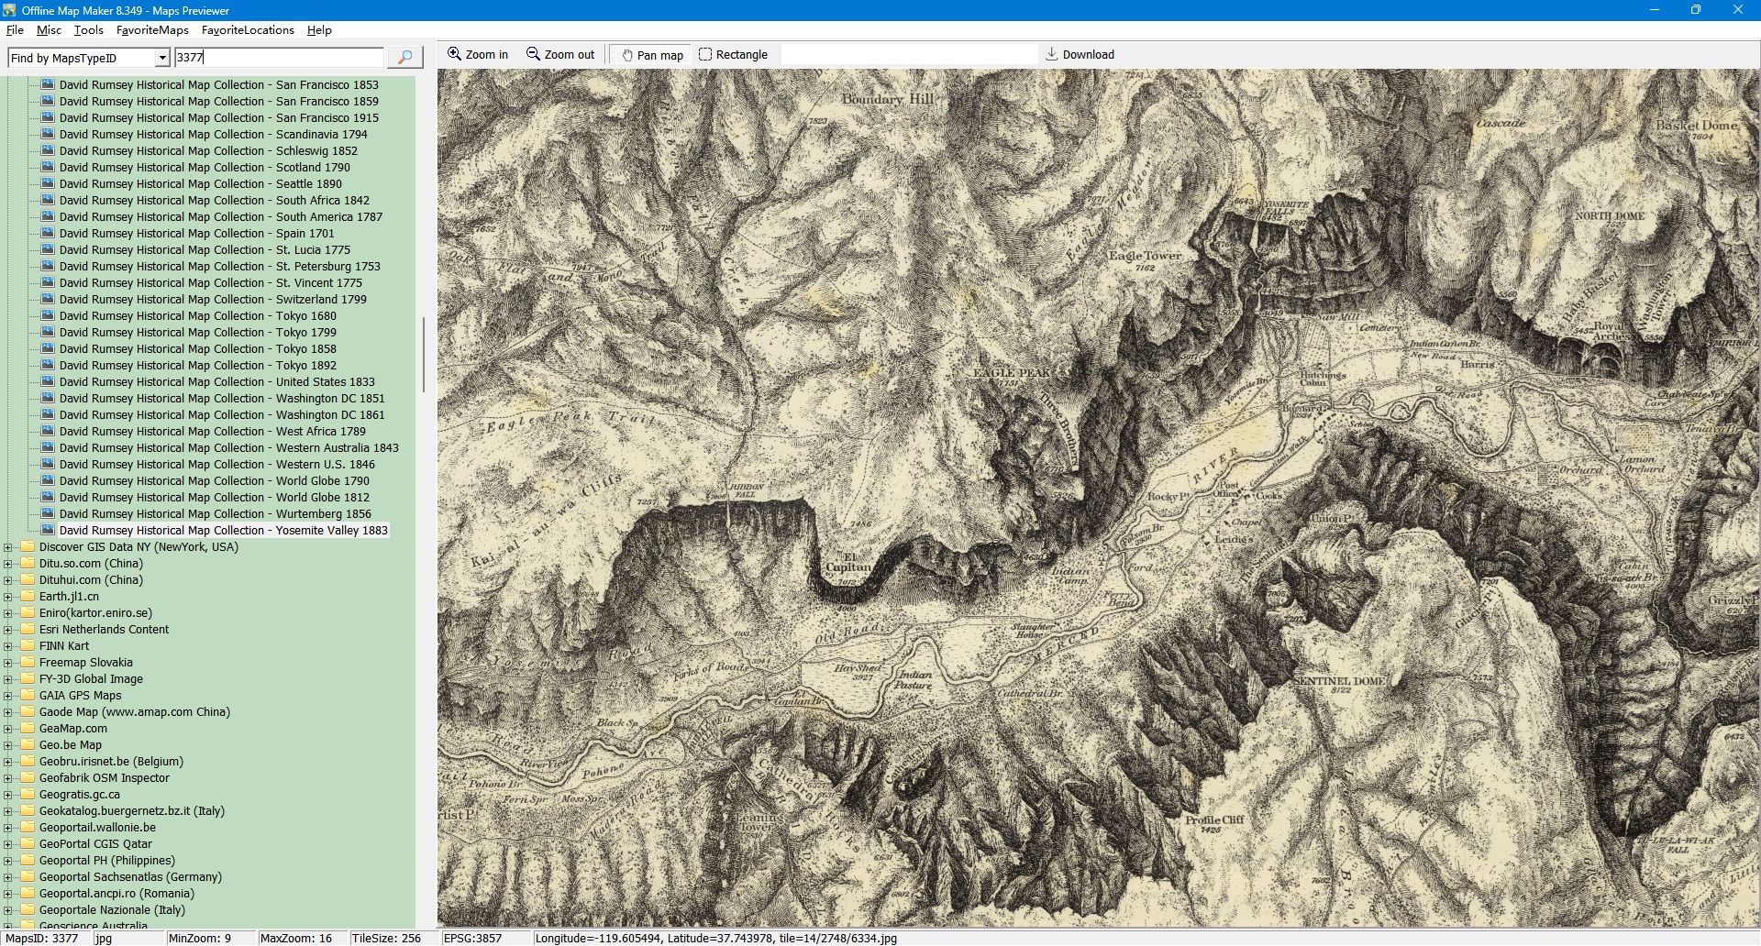The height and width of the screenshot is (946, 1761).
Task: Click the map icon beside World Globe 1812
Action: (x=48, y=498)
